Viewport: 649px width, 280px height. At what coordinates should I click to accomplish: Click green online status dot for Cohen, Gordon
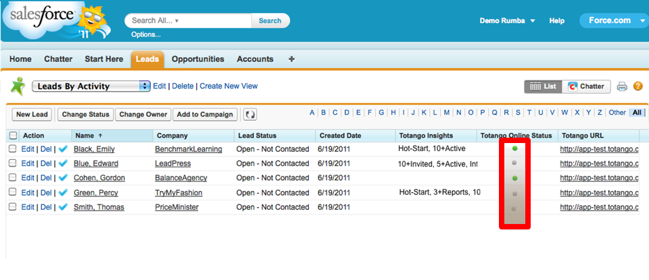point(514,178)
